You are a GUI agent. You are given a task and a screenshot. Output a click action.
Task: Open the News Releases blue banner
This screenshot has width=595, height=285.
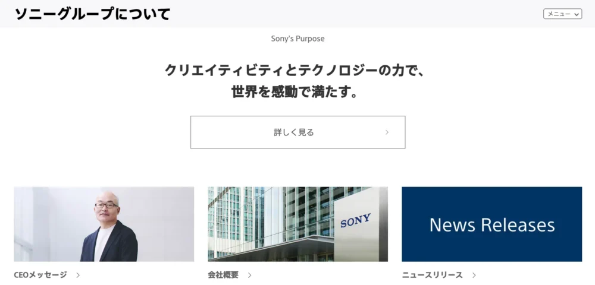point(492,224)
